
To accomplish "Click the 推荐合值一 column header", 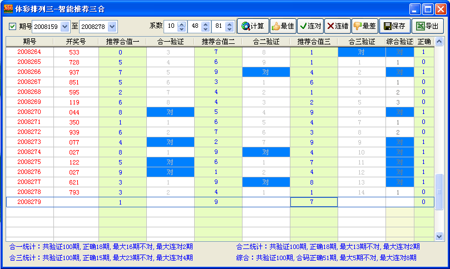I will click(122, 42).
